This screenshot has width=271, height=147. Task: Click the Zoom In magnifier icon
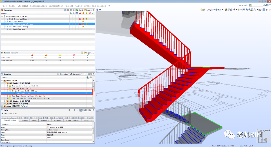(246, 10)
